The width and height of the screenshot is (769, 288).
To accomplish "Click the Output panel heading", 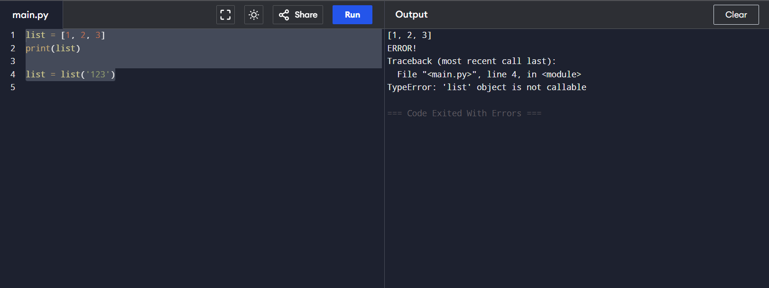I will pos(411,15).
